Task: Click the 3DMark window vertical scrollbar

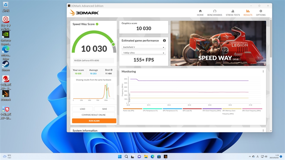Action: point(271,38)
